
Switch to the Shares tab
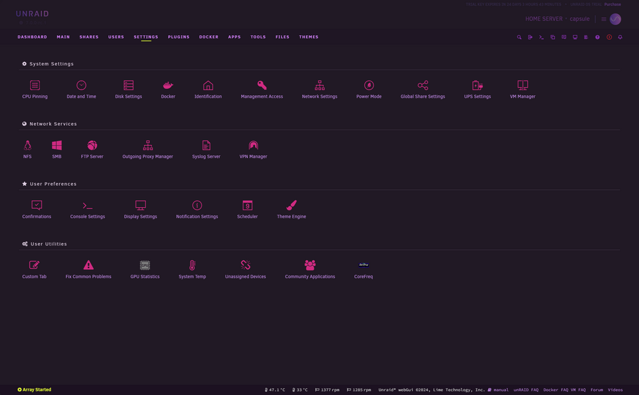(x=89, y=36)
